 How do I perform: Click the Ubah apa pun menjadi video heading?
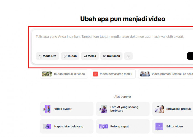123,19
